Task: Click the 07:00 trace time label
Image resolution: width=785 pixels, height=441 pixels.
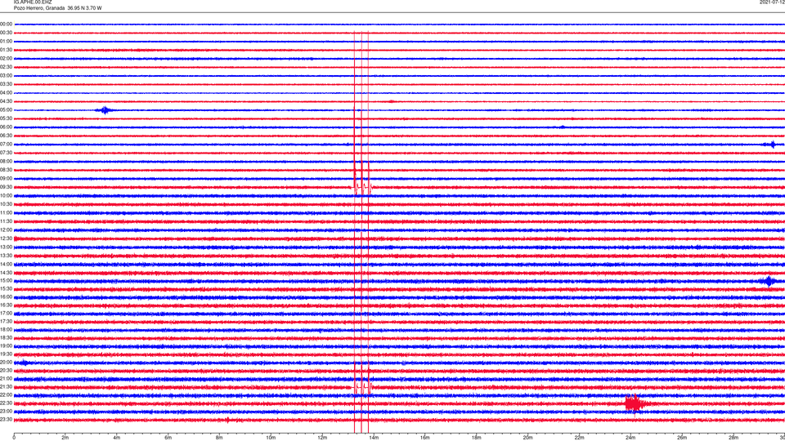Action: [6, 144]
